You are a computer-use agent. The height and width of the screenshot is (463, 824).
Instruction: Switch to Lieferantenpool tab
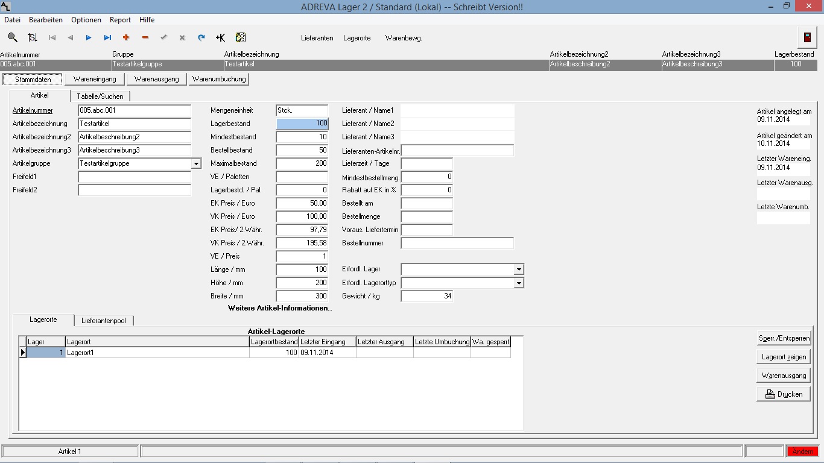[104, 321]
